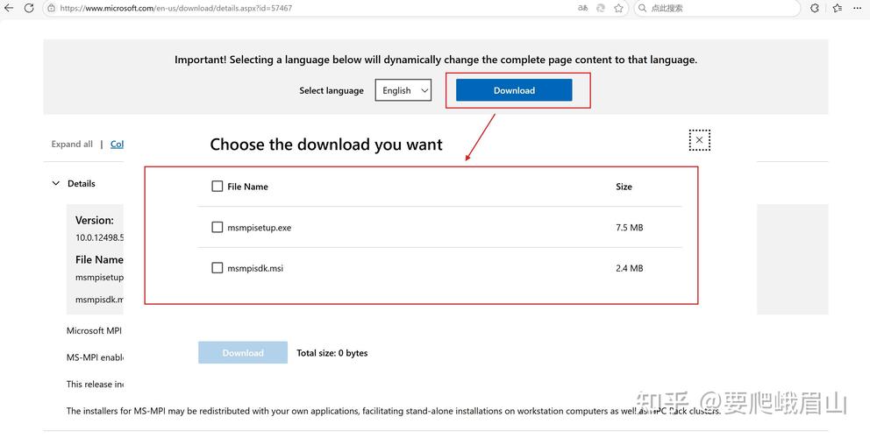Click the Collapse all link
The width and height of the screenshot is (870, 438).
click(117, 145)
